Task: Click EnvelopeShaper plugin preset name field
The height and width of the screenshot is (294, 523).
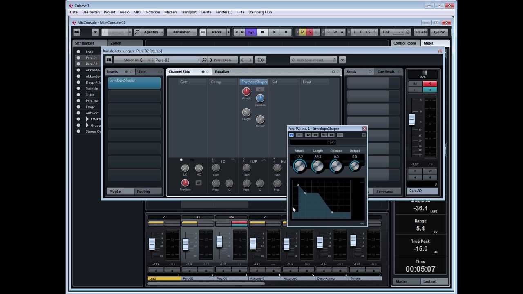Action: point(308,142)
